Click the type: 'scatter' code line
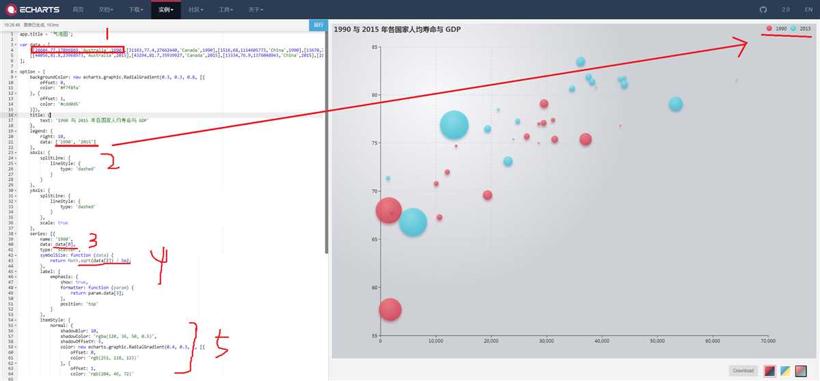 click(59, 250)
